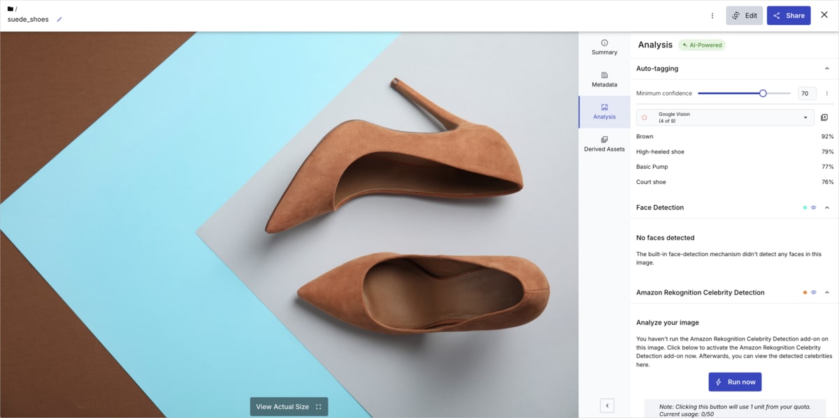Open the Metadata tab

tap(604, 80)
